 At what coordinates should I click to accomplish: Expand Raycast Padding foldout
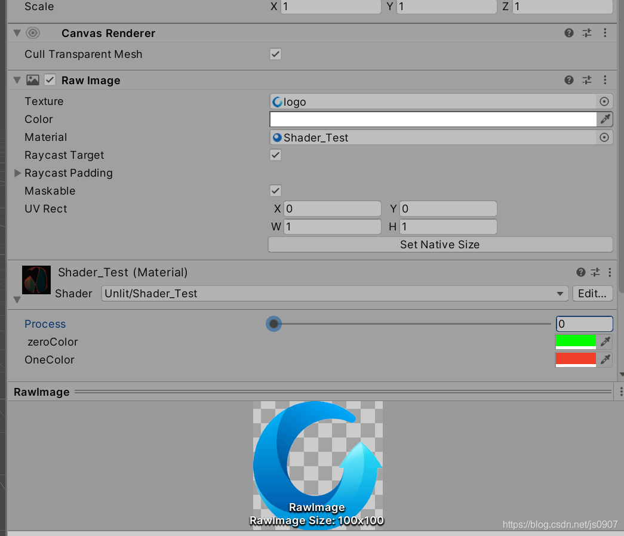pyautogui.click(x=17, y=172)
